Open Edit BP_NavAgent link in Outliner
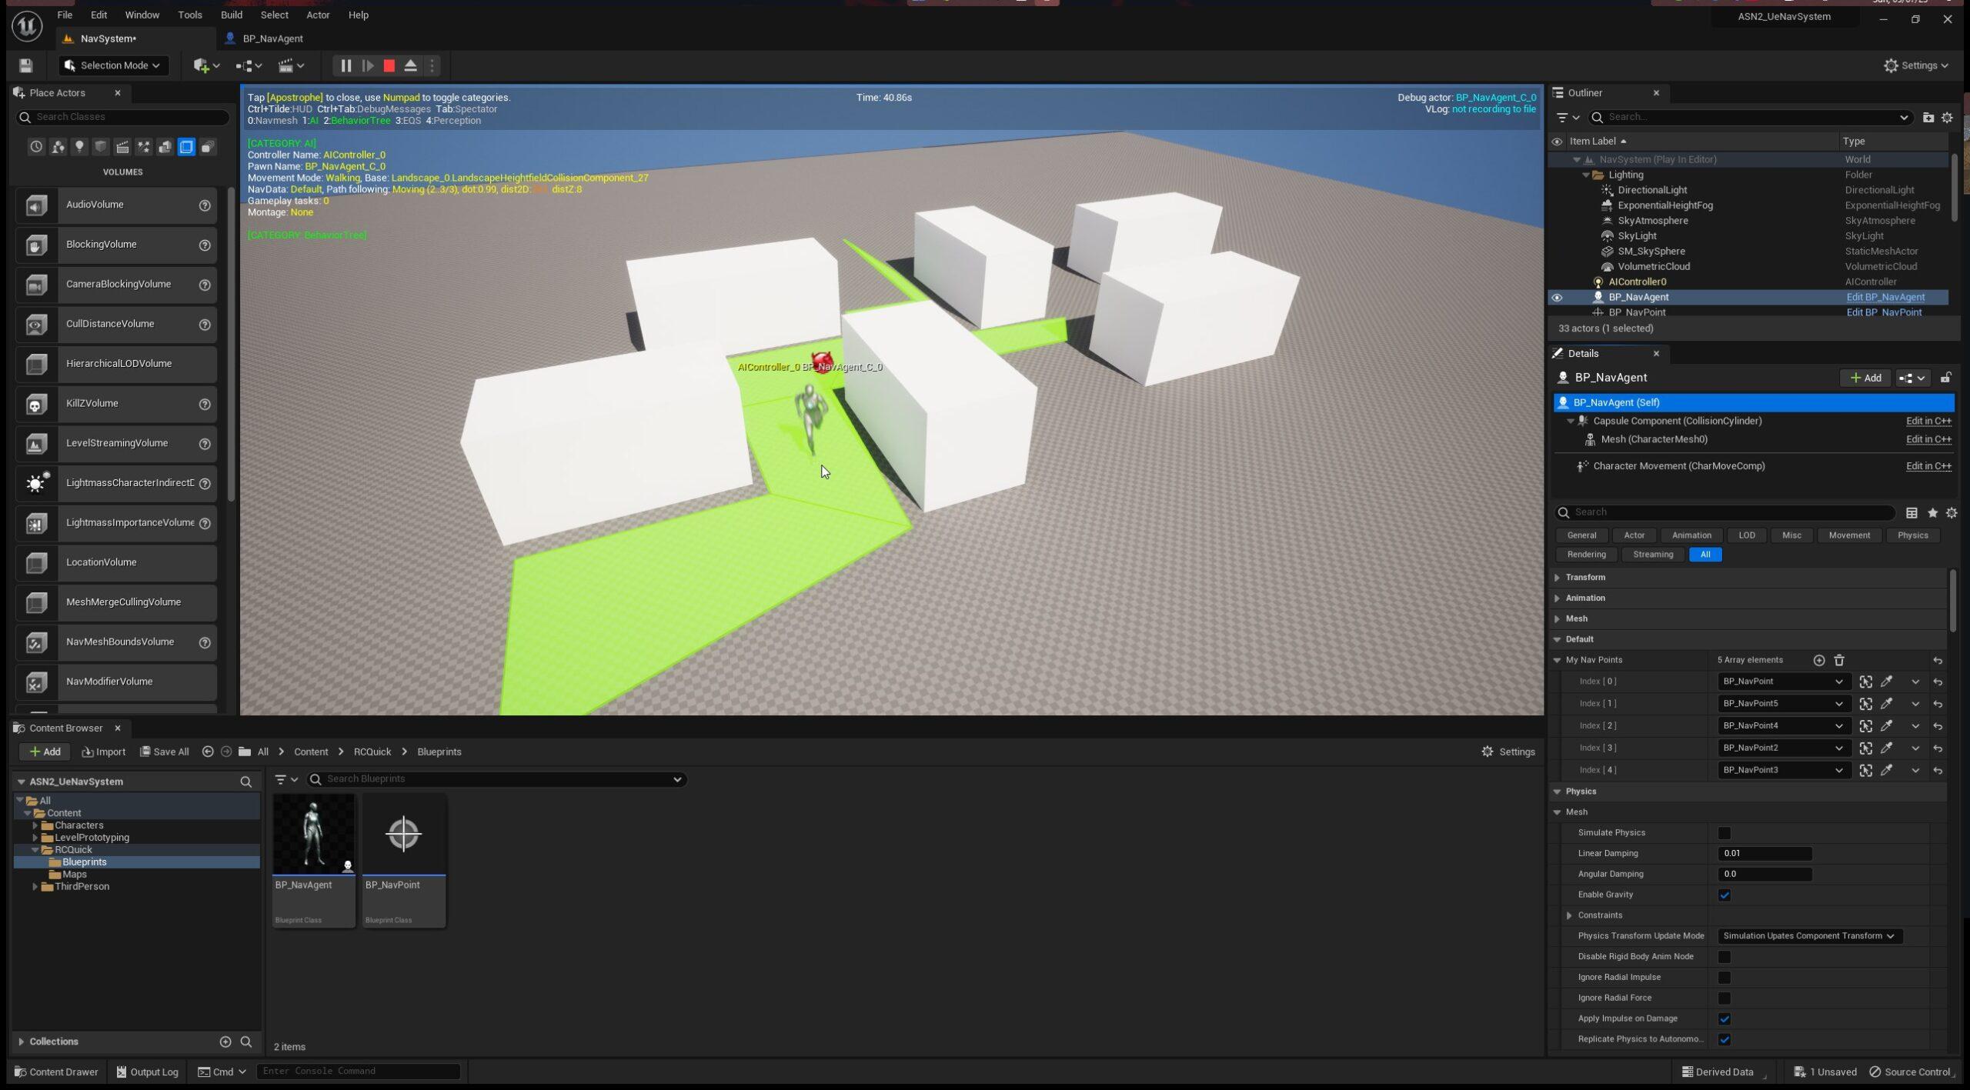1970x1090 pixels. [1885, 298]
